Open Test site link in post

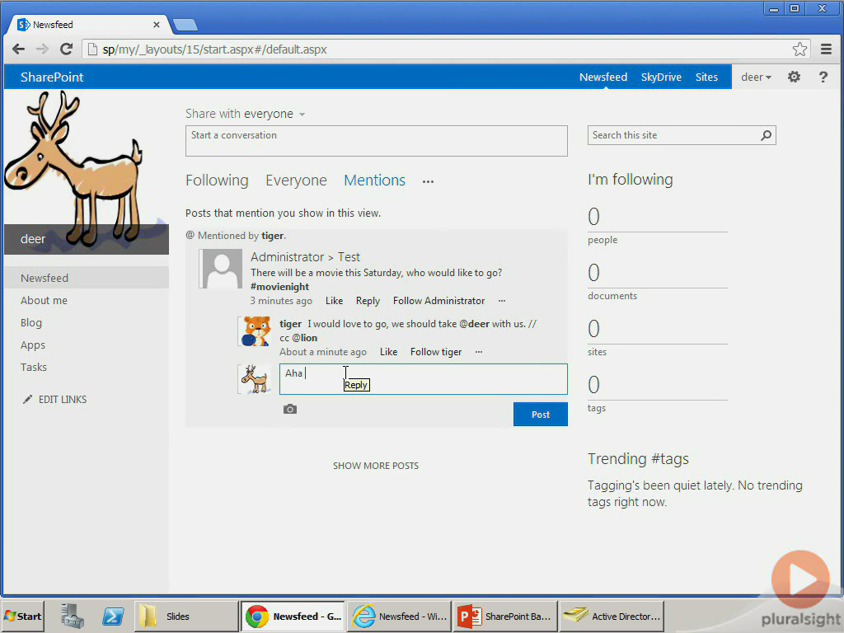point(349,257)
